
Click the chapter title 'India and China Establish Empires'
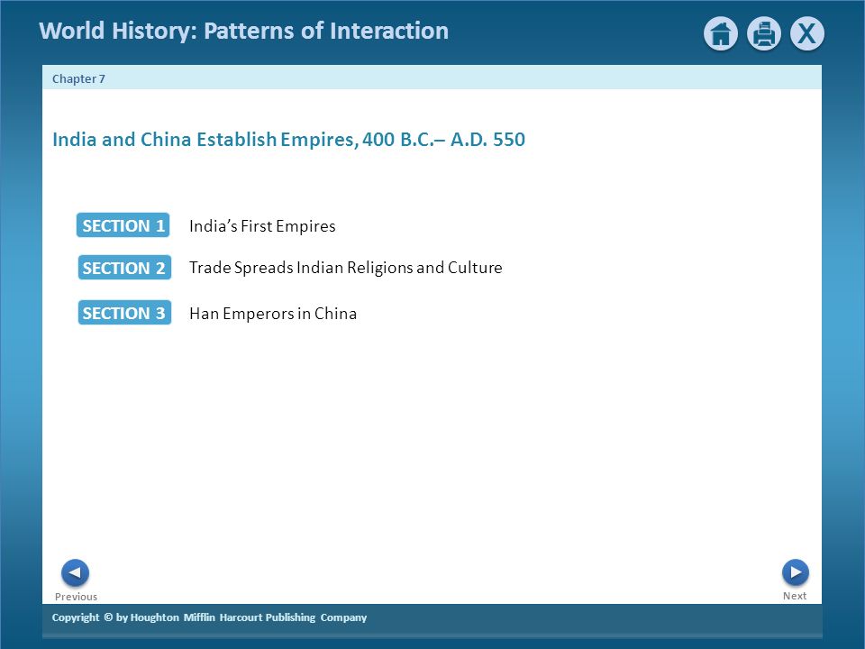[288, 140]
